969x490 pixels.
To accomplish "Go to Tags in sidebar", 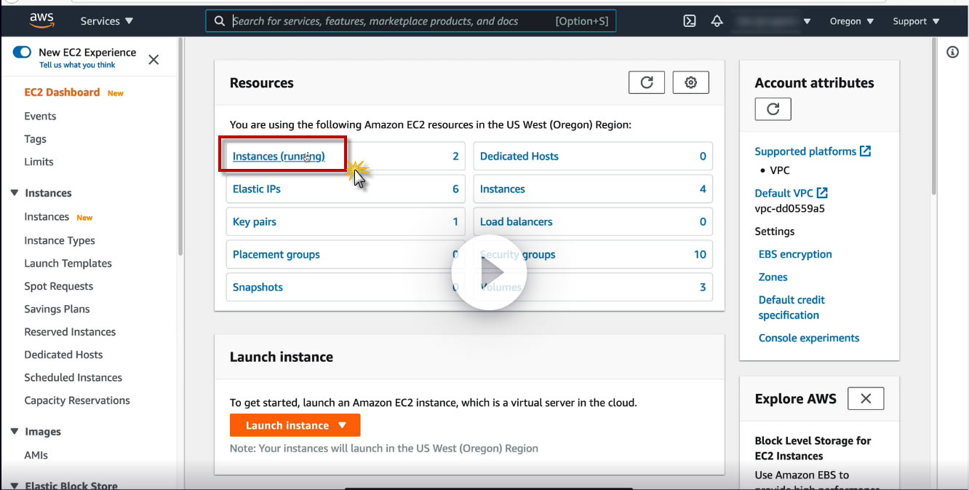I will pyautogui.click(x=35, y=139).
